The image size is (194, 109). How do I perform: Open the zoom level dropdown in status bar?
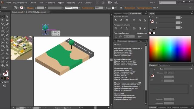[x=25, y=108]
